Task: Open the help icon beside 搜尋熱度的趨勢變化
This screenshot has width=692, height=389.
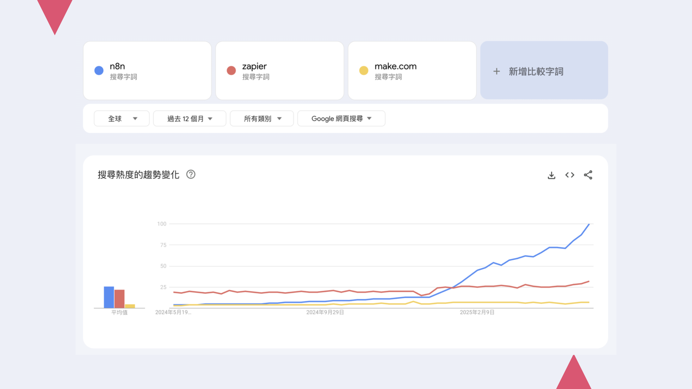Action: 191,174
